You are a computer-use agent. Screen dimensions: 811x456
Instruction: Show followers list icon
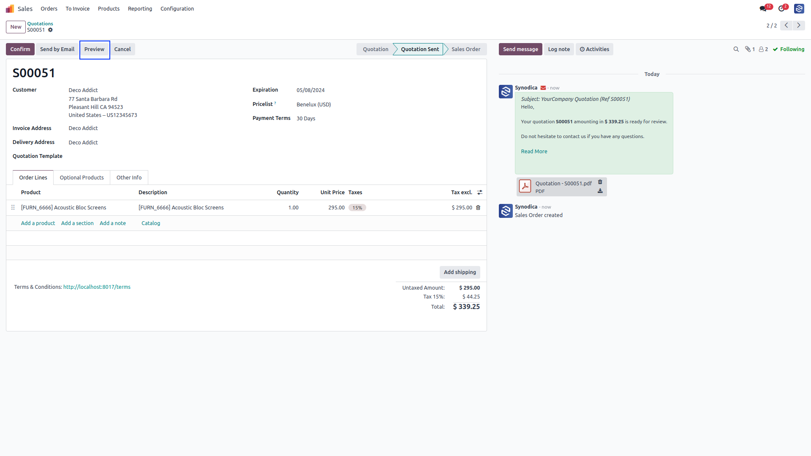point(763,49)
